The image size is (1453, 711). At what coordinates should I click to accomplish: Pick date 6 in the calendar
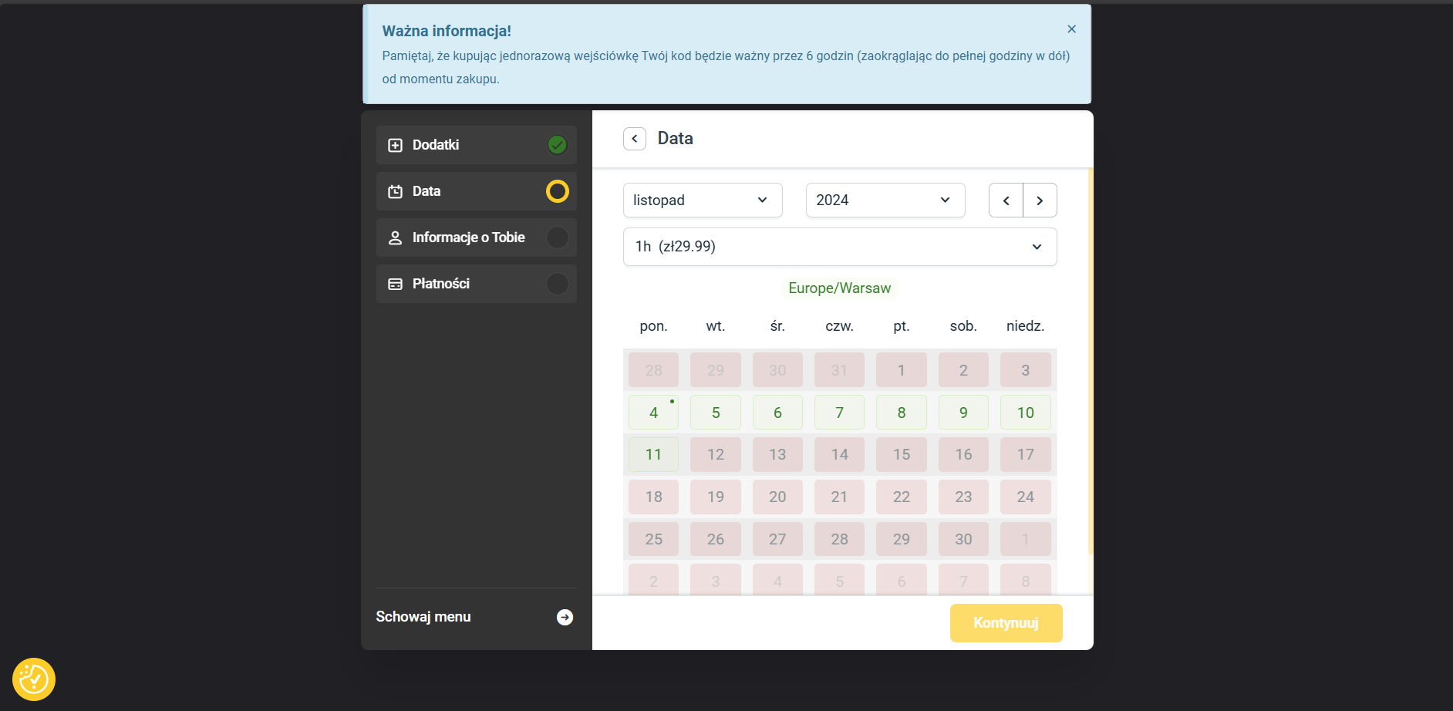(x=777, y=413)
